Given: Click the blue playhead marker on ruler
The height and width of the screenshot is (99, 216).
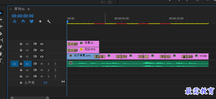Looking at the screenshot, I should click(67, 22).
